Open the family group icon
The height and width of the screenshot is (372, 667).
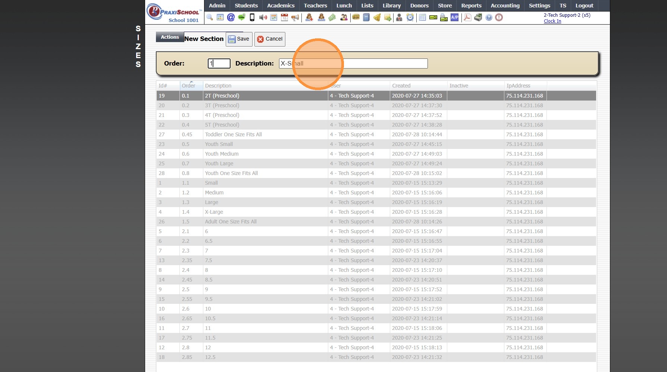344,18
